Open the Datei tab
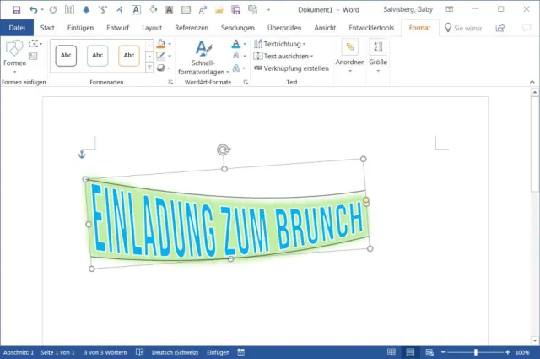The width and height of the screenshot is (540, 359). tap(16, 28)
